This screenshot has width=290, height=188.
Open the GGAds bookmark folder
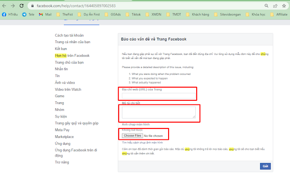click(113, 15)
